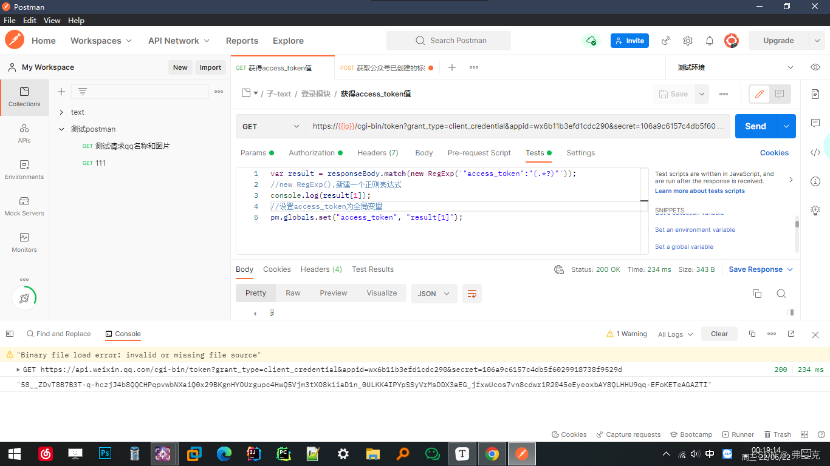Close the console panel with X

[x=815, y=334]
